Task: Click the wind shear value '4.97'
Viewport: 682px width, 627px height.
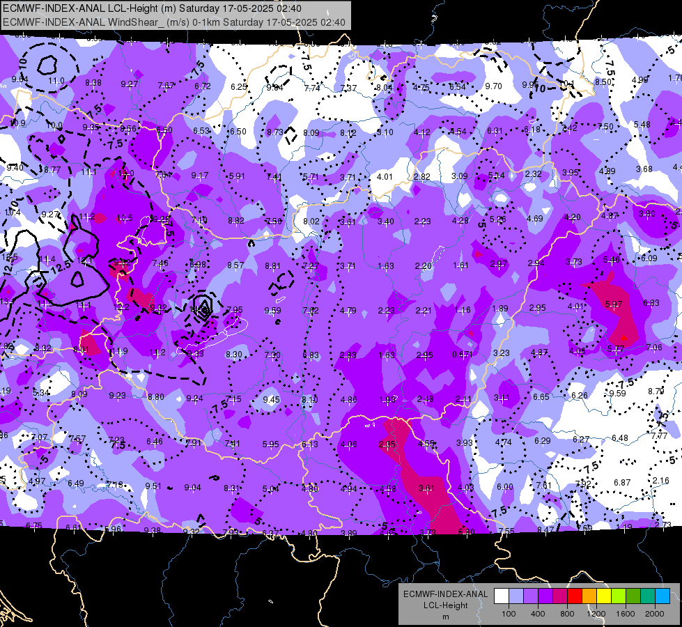Action: pos(37,481)
